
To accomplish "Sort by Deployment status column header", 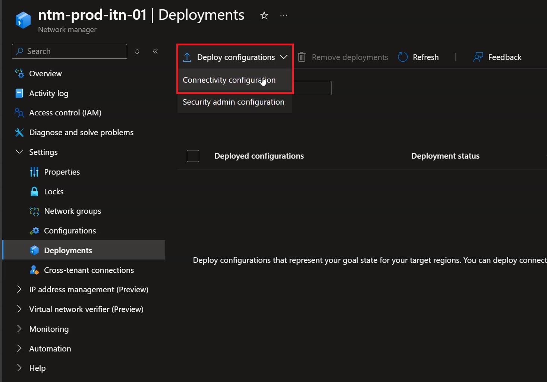I will [445, 156].
